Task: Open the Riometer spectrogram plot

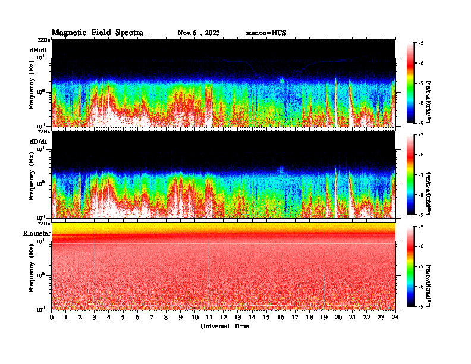Action: coord(224,266)
